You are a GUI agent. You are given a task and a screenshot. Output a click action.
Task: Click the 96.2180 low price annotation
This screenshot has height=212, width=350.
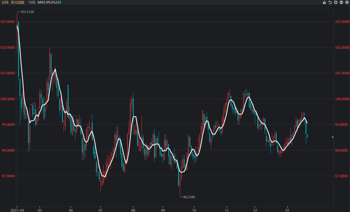click(x=189, y=197)
